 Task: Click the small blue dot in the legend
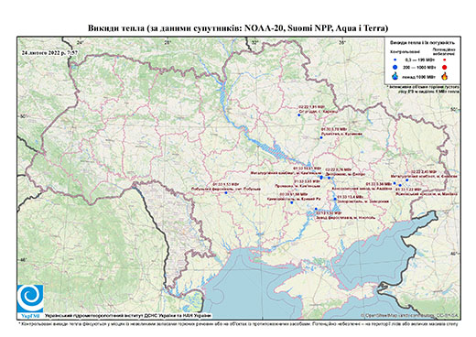point(395,60)
